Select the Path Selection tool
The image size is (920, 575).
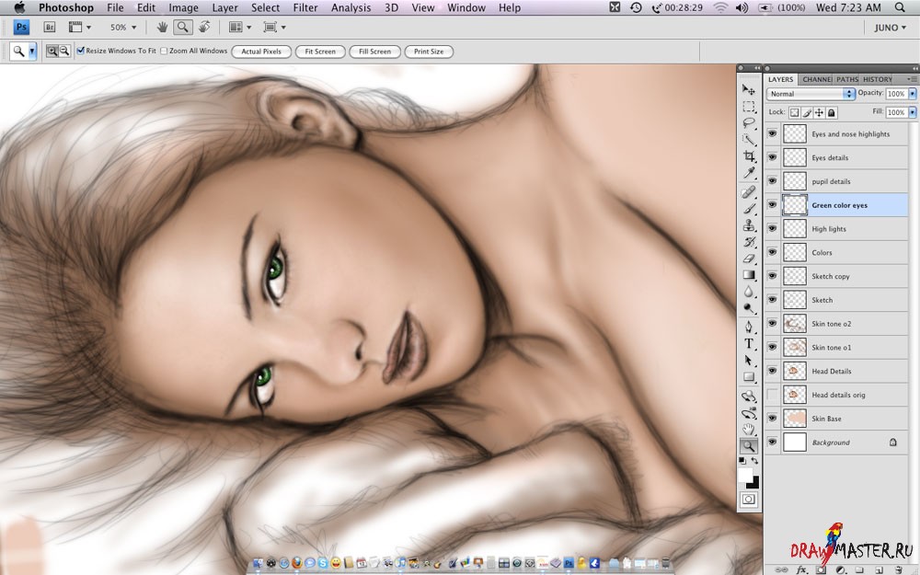click(x=749, y=361)
